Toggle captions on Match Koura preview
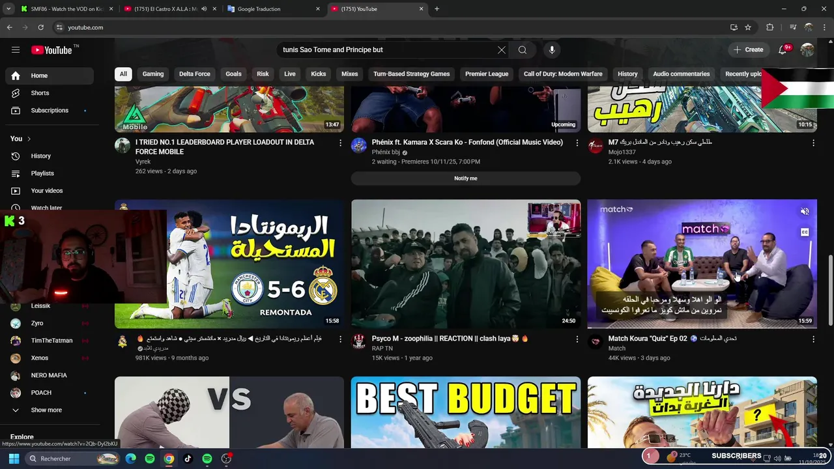This screenshot has height=469, width=834. (805, 233)
